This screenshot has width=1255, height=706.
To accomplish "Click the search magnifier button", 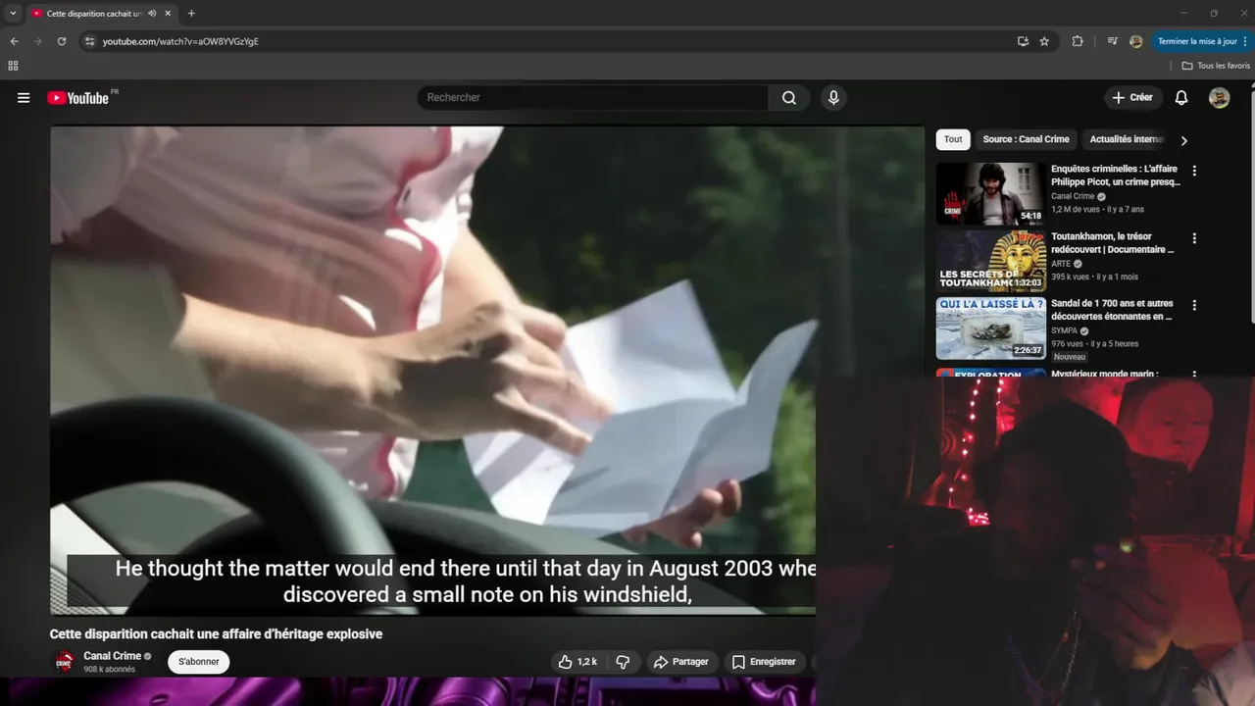I will point(789,98).
